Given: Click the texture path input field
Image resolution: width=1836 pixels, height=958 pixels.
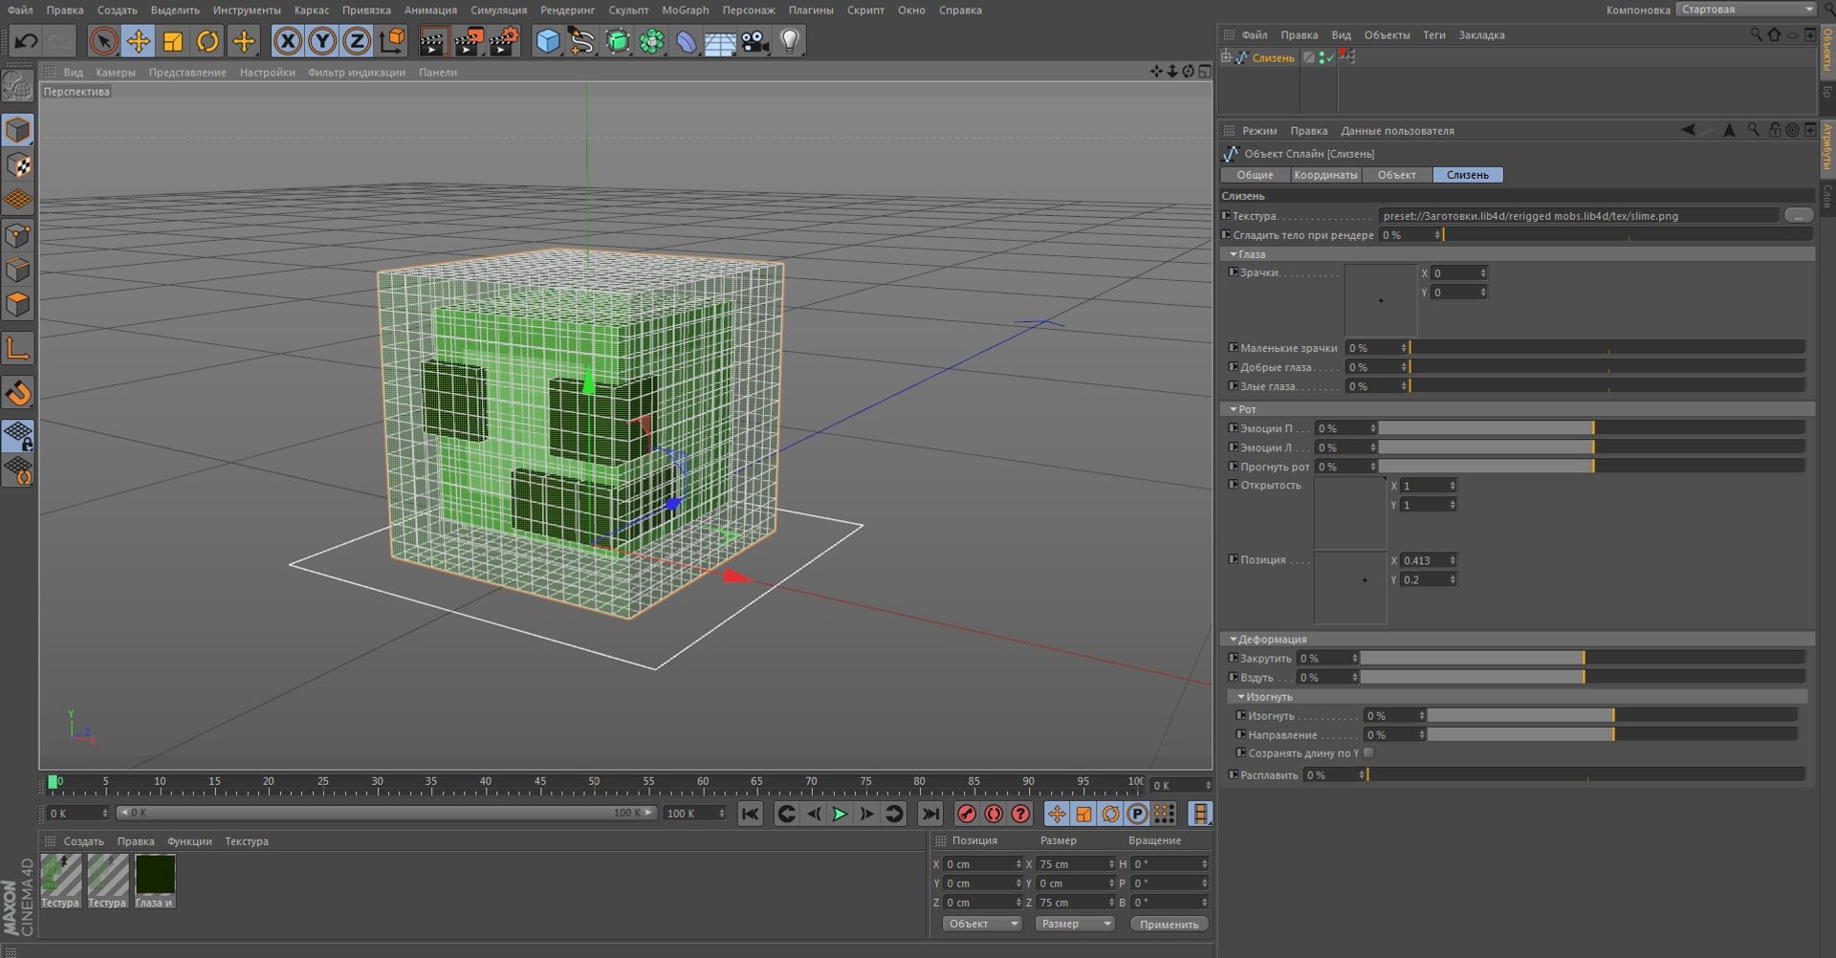Looking at the screenshot, I should click(1578, 216).
